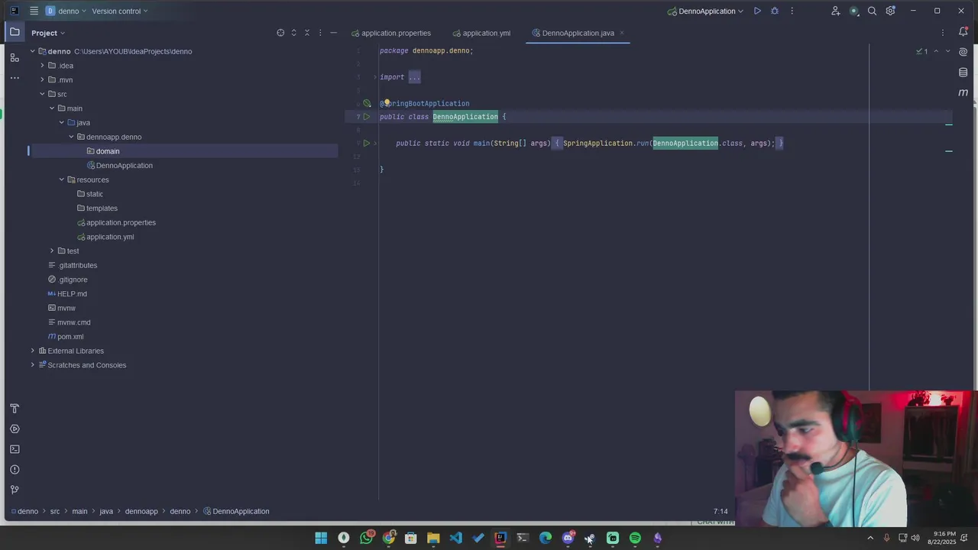The height and width of the screenshot is (550, 978).
Task: Open the Project tool window folder icon
Action: click(15, 32)
